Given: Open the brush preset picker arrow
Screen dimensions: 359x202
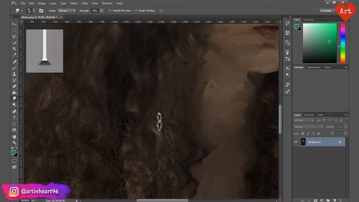Looking at the screenshot, I should [x=34, y=11].
